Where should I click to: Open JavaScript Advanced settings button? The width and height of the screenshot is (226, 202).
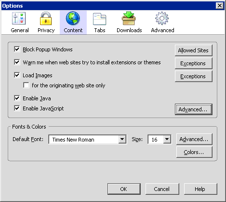tap(193, 109)
